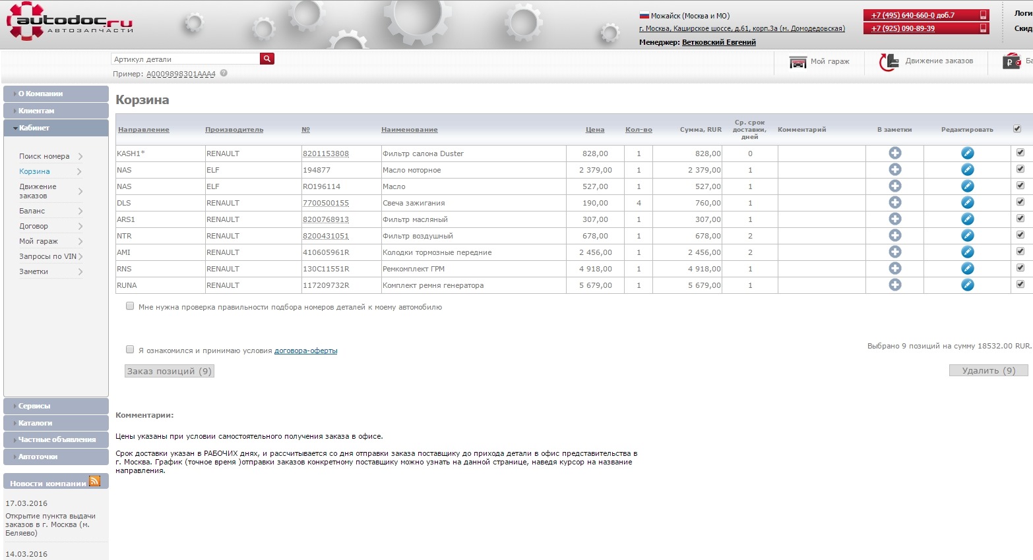The width and height of the screenshot is (1033, 560).
Task: Click the Moscow office address link
Action: 742,28
